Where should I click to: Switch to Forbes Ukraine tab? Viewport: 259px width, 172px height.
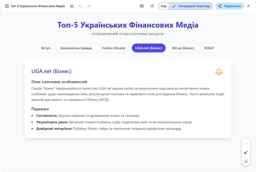[114, 48]
